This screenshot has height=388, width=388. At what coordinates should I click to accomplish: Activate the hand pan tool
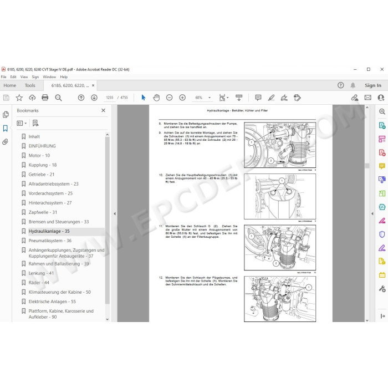point(156,98)
